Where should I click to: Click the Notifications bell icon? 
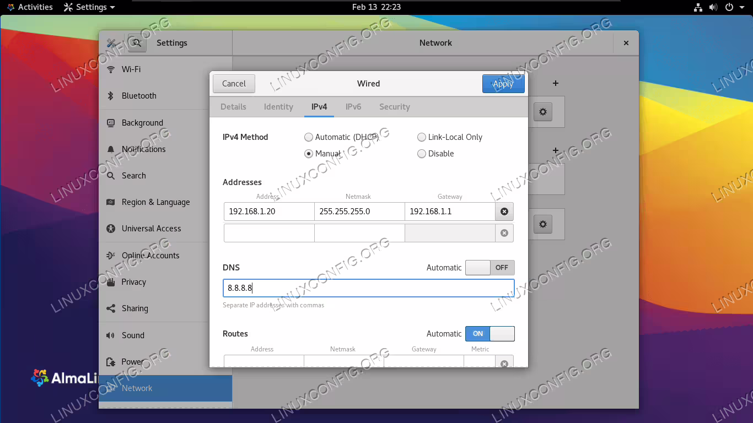pos(111,149)
